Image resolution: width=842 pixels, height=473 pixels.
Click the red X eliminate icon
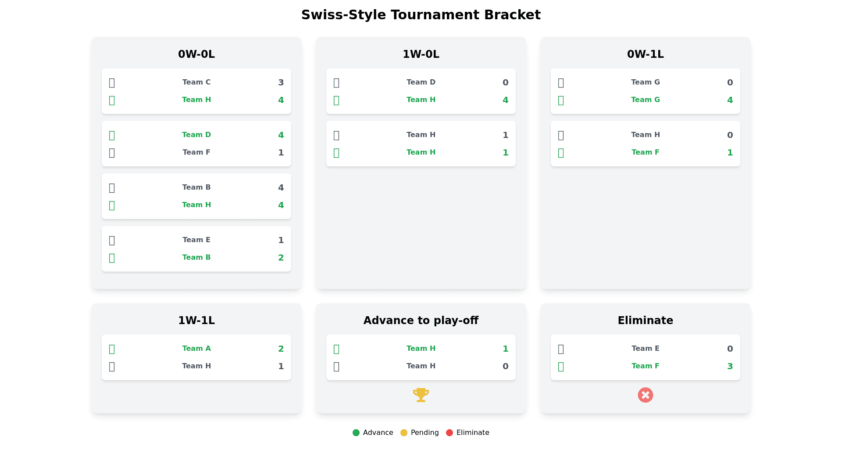[645, 395]
